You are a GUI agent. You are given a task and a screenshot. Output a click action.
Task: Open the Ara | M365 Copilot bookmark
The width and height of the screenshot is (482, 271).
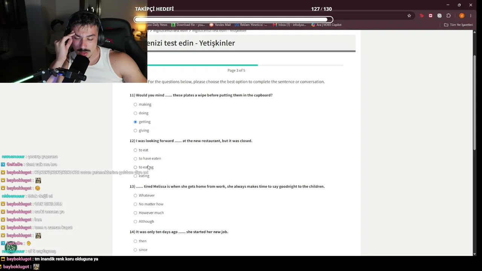coord(326,25)
